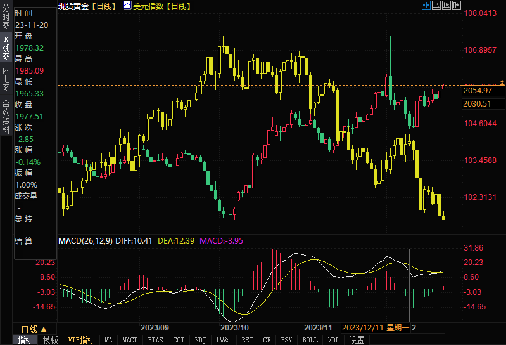Open the 设置 indicator settings

pos(357,340)
